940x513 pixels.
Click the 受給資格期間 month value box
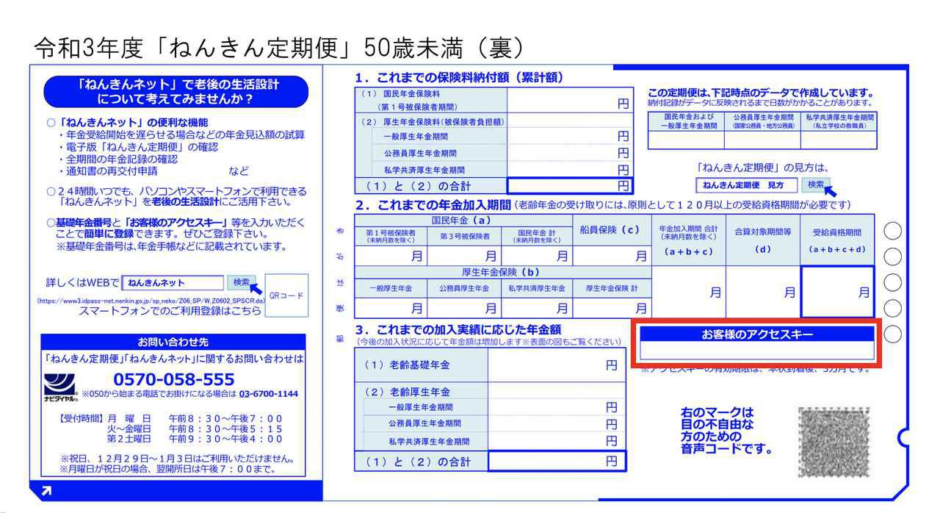click(836, 293)
